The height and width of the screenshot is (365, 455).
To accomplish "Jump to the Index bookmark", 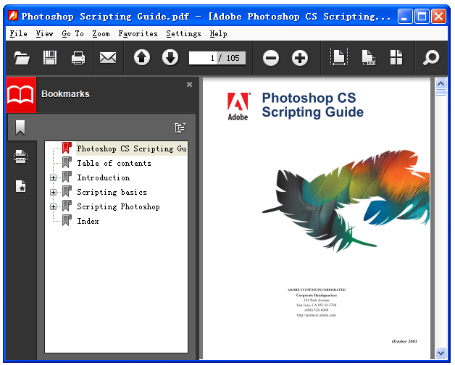I will tap(88, 221).
